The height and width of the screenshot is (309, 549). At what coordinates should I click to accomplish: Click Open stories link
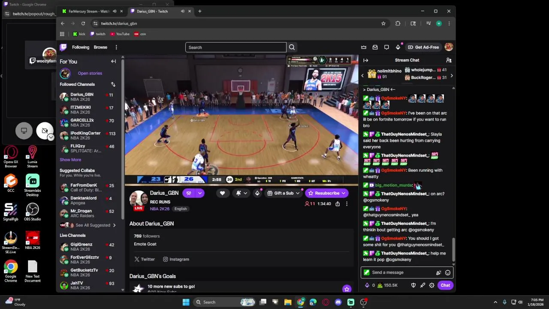click(90, 73)
